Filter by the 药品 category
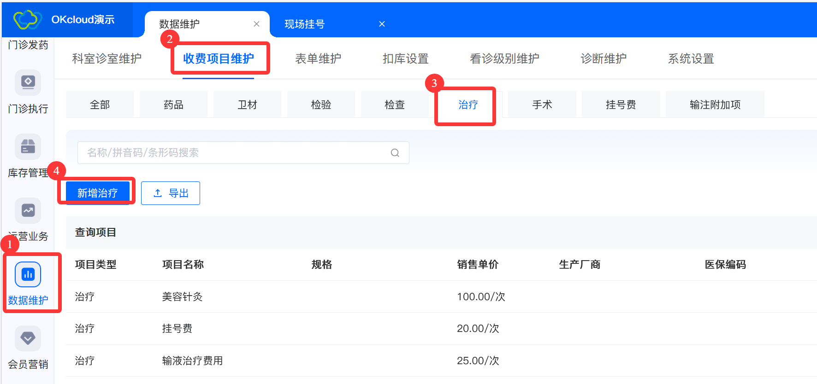Viewport: 817px width, 384px height. coord(173,105)
